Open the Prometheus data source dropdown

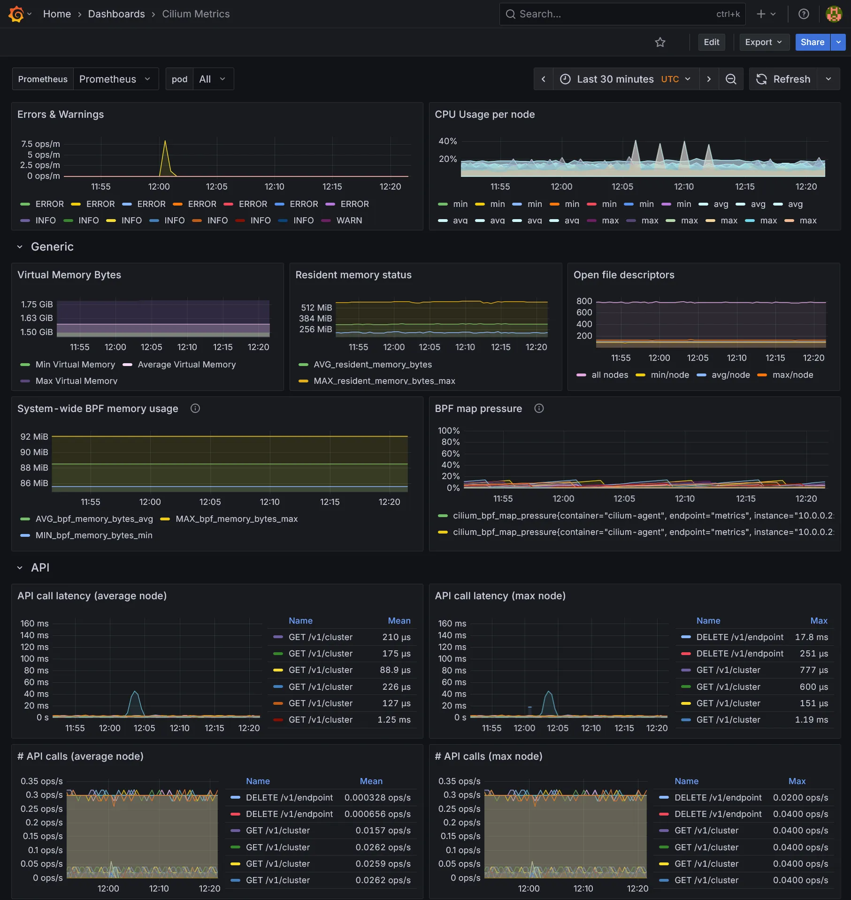[115, 79]
